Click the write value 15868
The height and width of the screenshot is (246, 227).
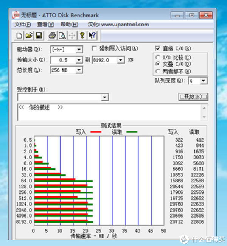176,181
